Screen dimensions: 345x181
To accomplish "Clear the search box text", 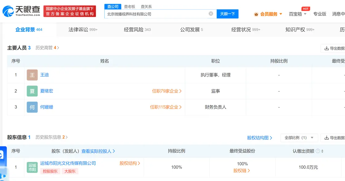I will 211,14.
